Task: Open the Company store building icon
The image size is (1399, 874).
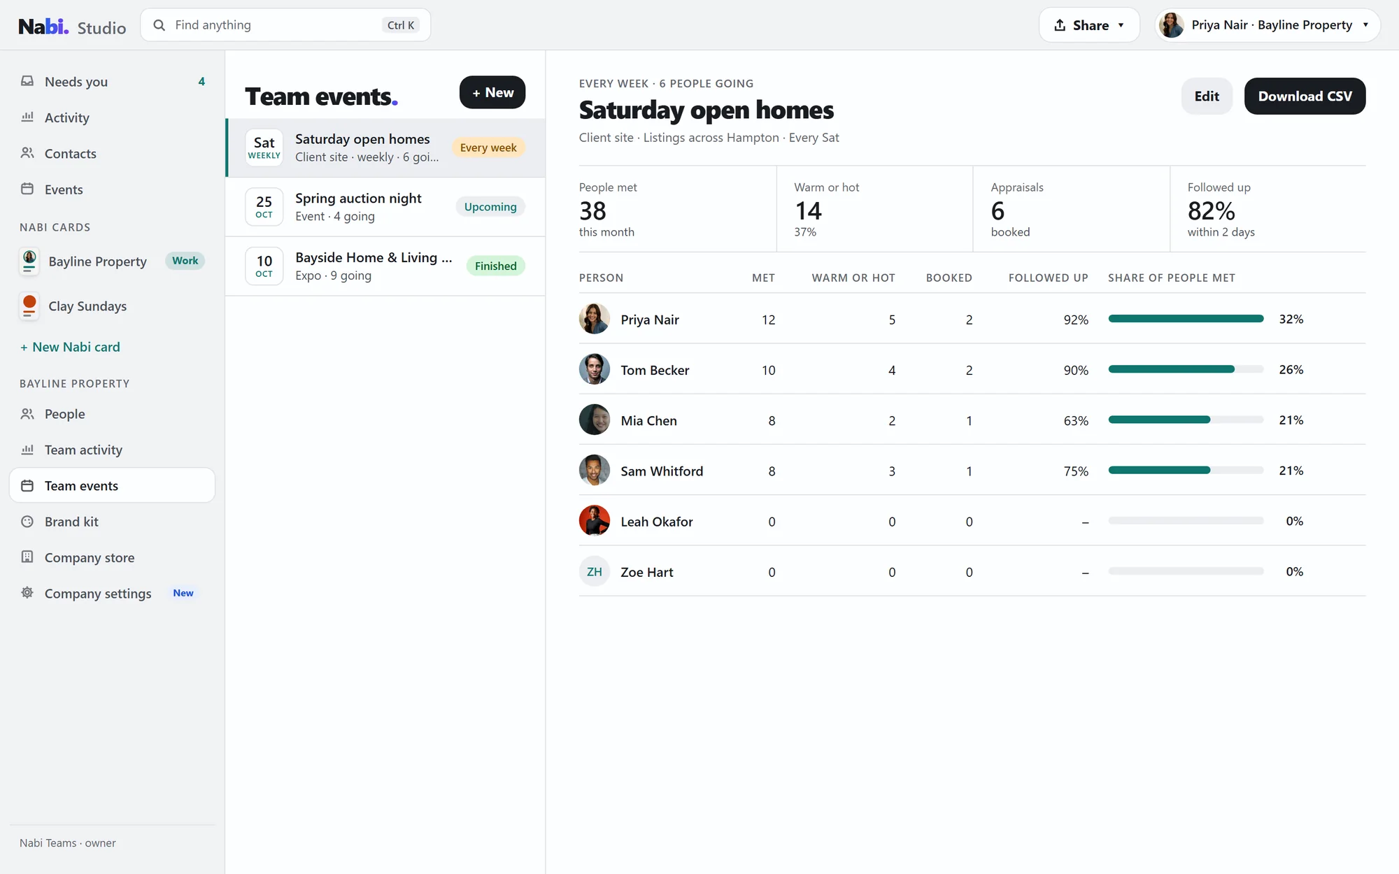Action: coord(27,557)
